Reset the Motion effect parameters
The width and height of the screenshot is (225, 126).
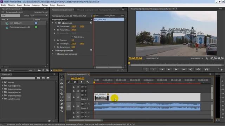[x=91, y=23]
